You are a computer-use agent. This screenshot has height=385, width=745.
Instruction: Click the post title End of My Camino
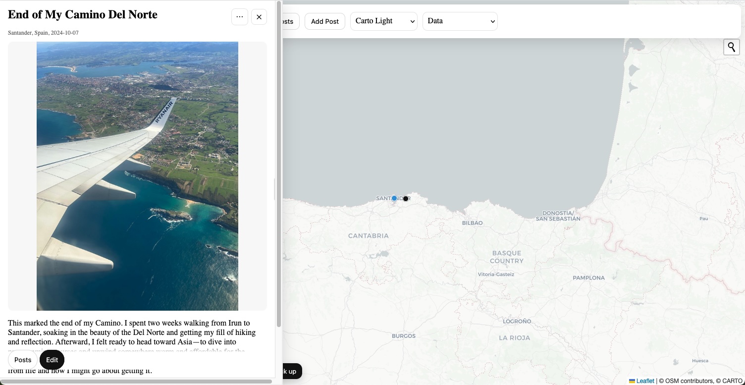pos(83,15)
